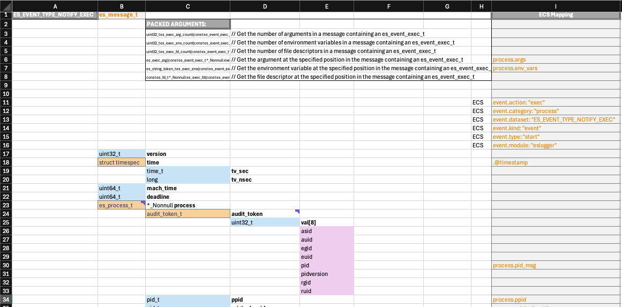The height and width of the screenshot is (307, 622).
Task: Select column D header
Action: [x=265, y=6]
